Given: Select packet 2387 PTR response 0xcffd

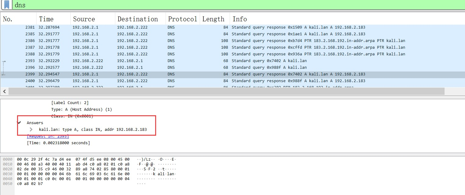Looking at the screenshot, I should [x=233, y=47].
